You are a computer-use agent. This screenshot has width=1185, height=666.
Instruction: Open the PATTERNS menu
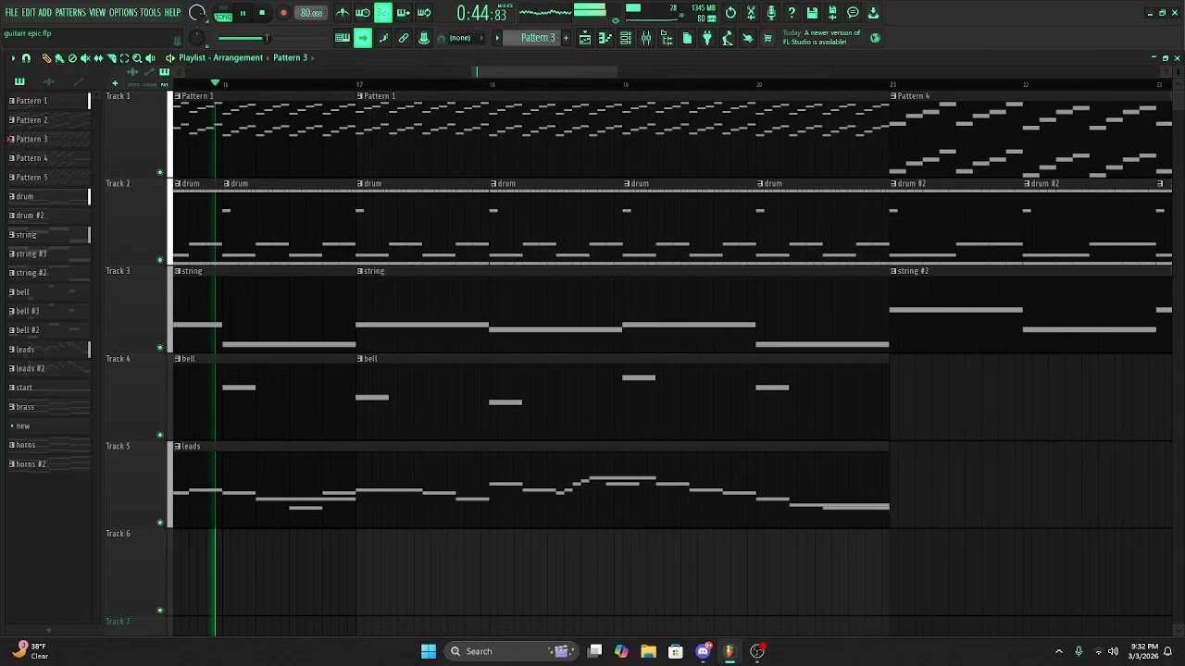[70, 13]
